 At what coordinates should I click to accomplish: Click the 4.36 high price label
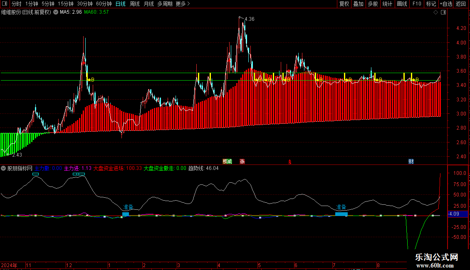(250, 19)
